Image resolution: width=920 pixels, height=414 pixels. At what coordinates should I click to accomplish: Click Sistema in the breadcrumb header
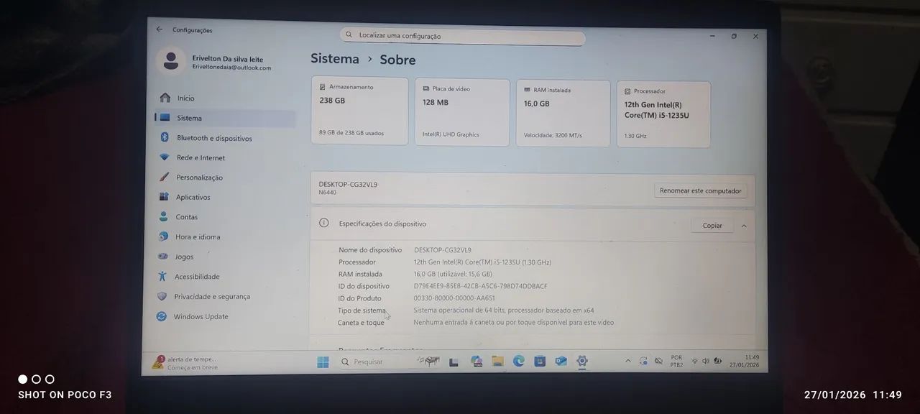(x=334, y=59)
